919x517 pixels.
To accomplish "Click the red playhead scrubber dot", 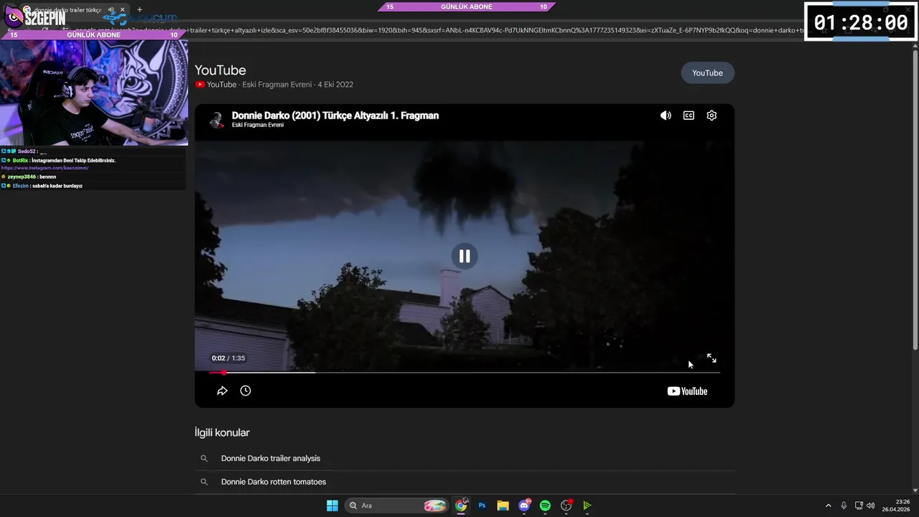I will pyautogui.click(x=224, y=373).
